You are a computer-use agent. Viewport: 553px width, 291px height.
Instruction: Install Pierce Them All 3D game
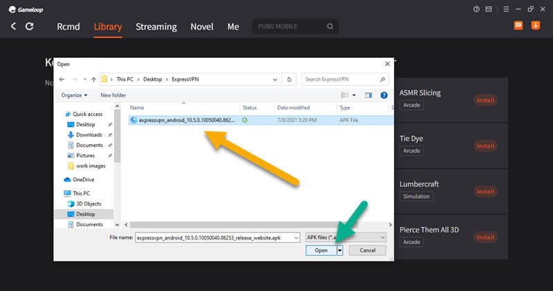click(485, 237)
